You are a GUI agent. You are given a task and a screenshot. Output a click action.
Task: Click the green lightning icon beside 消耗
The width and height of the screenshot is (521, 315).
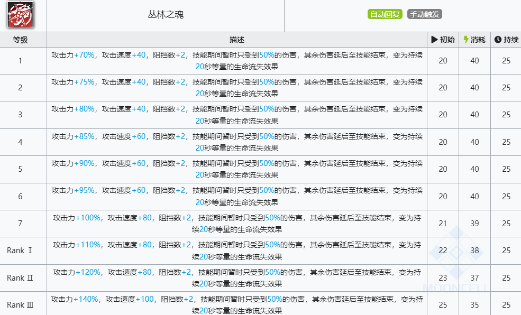click(x=466, y=40)
